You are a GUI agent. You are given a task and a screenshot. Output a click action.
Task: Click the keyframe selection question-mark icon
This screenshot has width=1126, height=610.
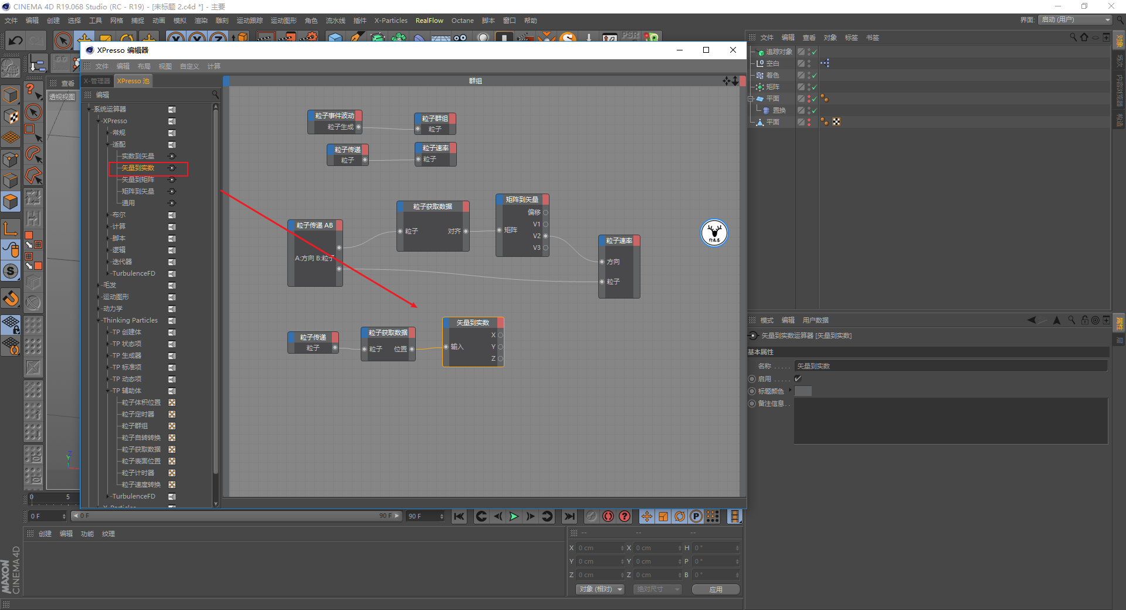[625, 516]
